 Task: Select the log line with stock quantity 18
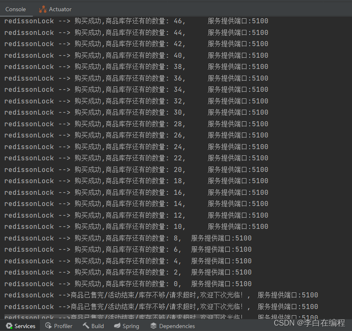point(136,181)
